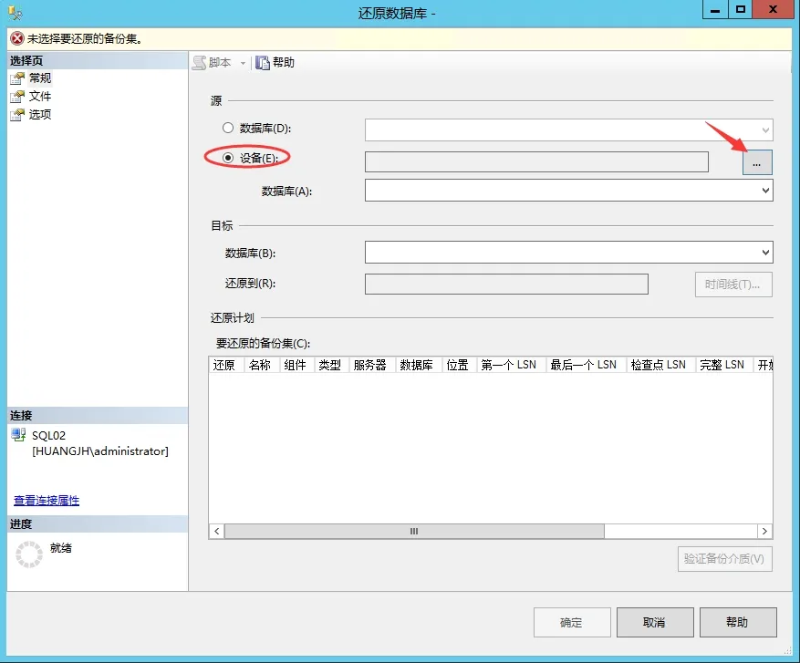This screenshot has height=663, width=800.
Task: Click the 数据库 column header in backup sets
Action: [x=419, y=365]
